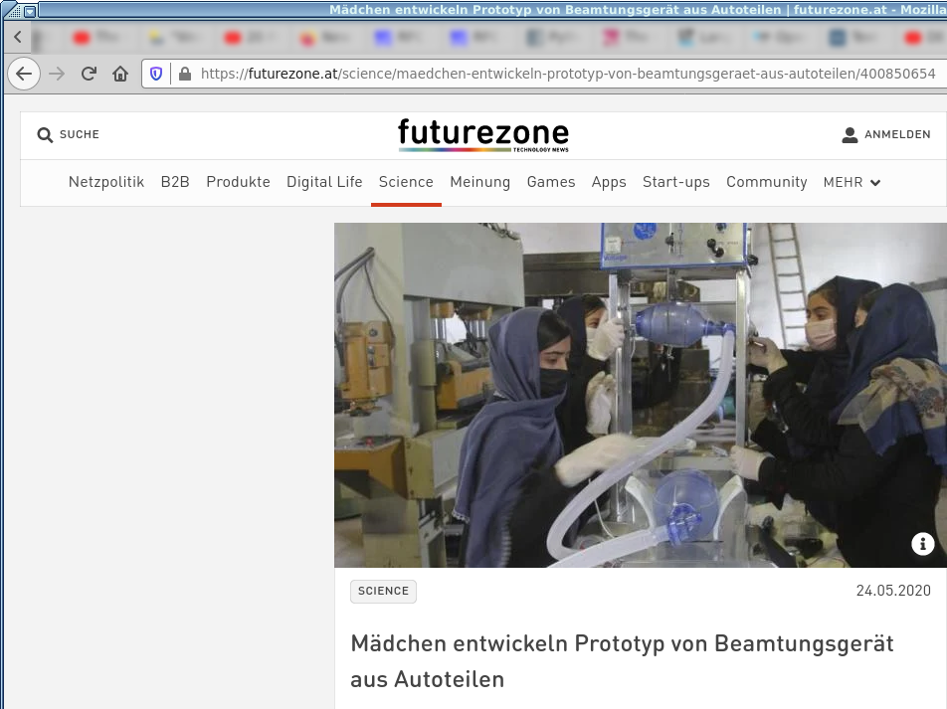Go to the Start-ups section
Image resolution: width=947 pixels, height=709 pixels.
(x=675, y=182)
